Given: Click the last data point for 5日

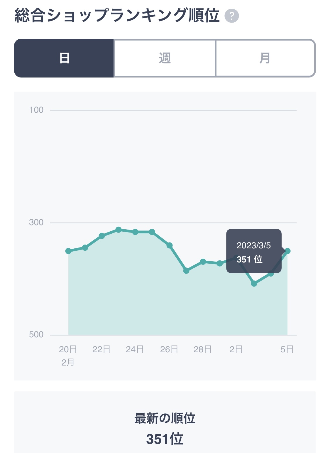Looking at the screenshot, I should click(287, 251).
